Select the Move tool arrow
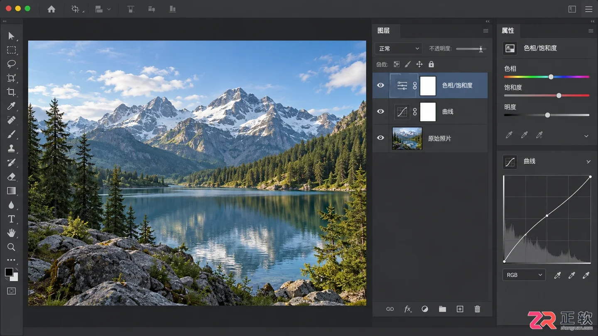 click(11, 36)
